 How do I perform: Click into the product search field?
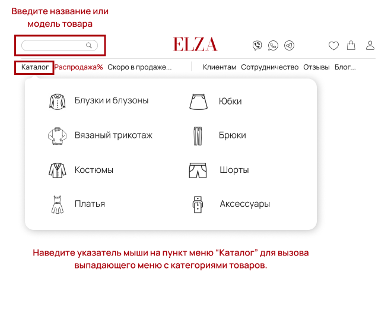tap(59, 45)
